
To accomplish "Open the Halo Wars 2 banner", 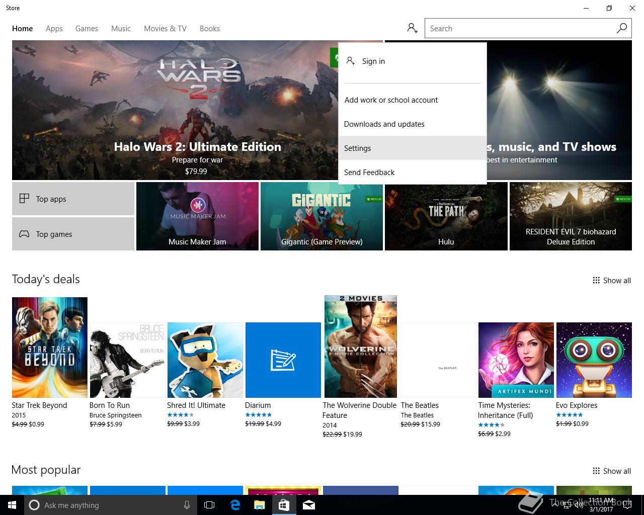I will pos(175,110).
